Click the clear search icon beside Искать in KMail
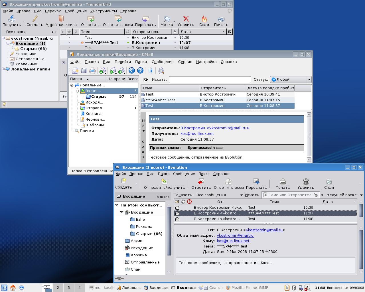 [146, 80]
